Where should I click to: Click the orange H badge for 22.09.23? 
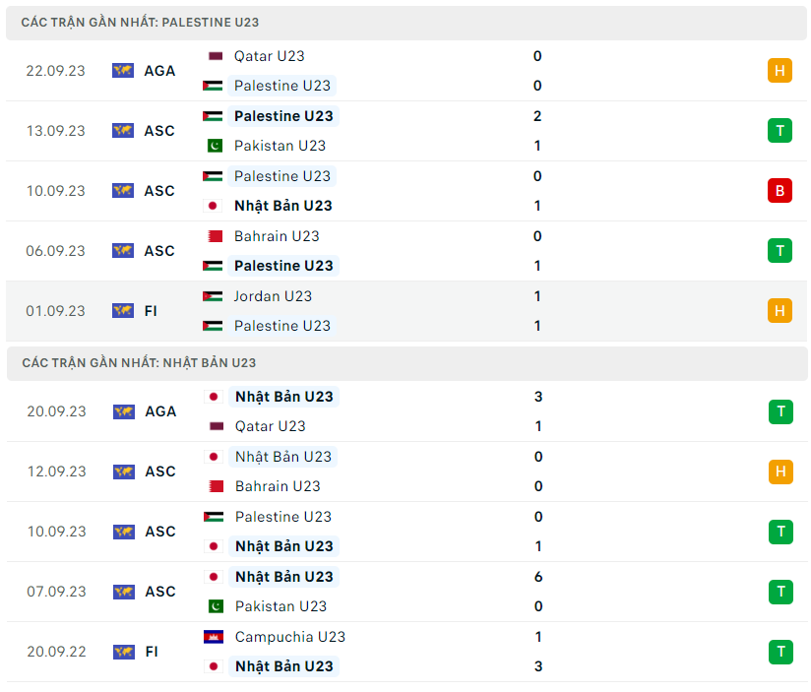coord(780,71)
